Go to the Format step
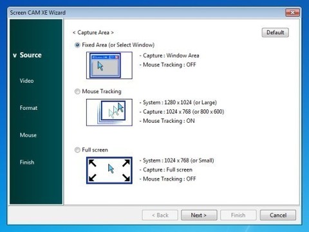 pyautogui.click(x=28, y=108)
